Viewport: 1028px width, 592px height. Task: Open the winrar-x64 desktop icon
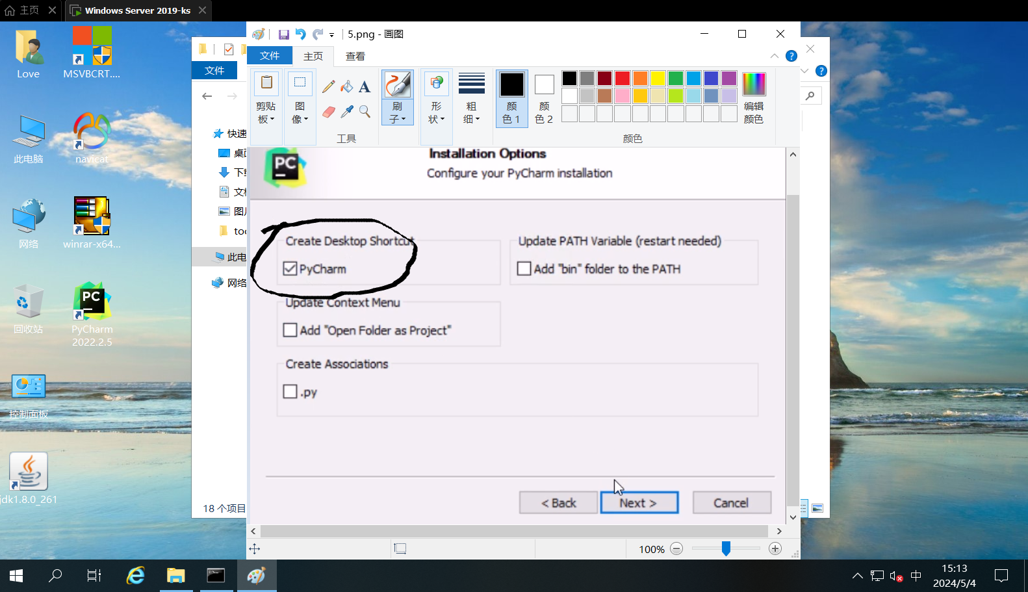coord(92,223)
